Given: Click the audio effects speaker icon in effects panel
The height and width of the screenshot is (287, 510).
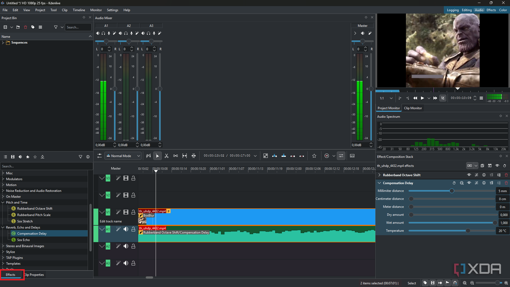Looking at the screenshot, I should click(x=20, y=157).
